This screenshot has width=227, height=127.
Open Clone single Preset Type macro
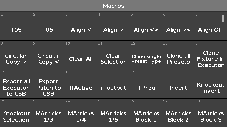pos(146,55)
